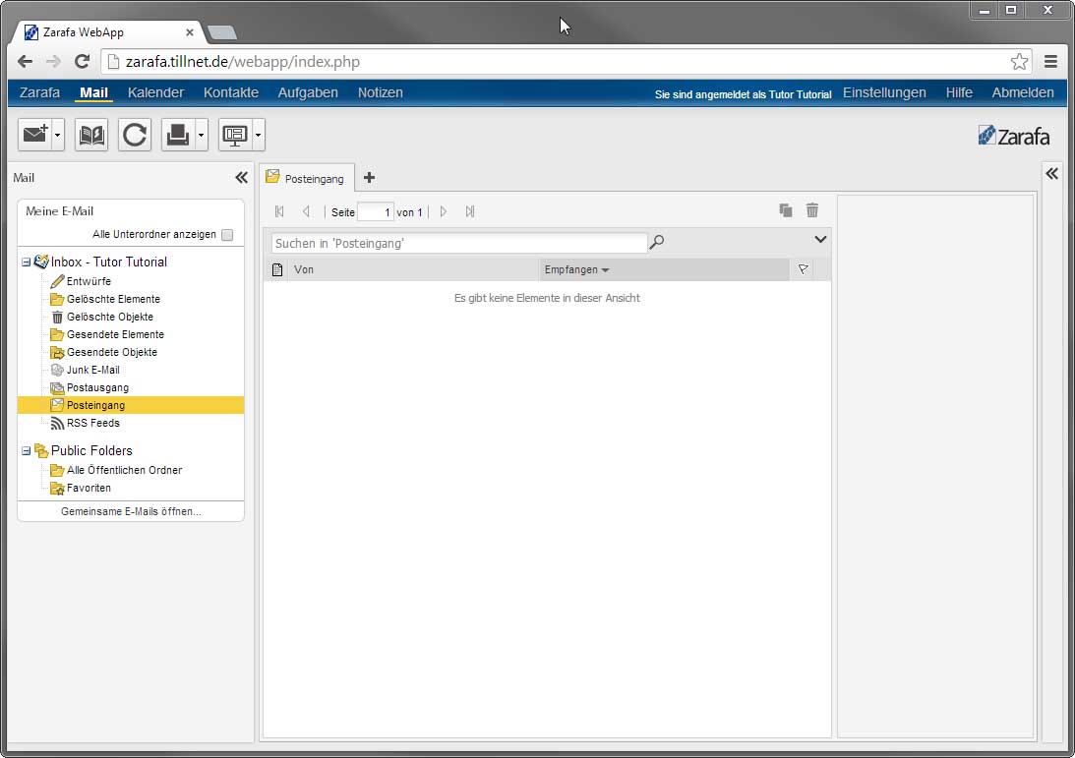
Task: Close the Zarafa WebApp browser tab
Action: point(190,32)
